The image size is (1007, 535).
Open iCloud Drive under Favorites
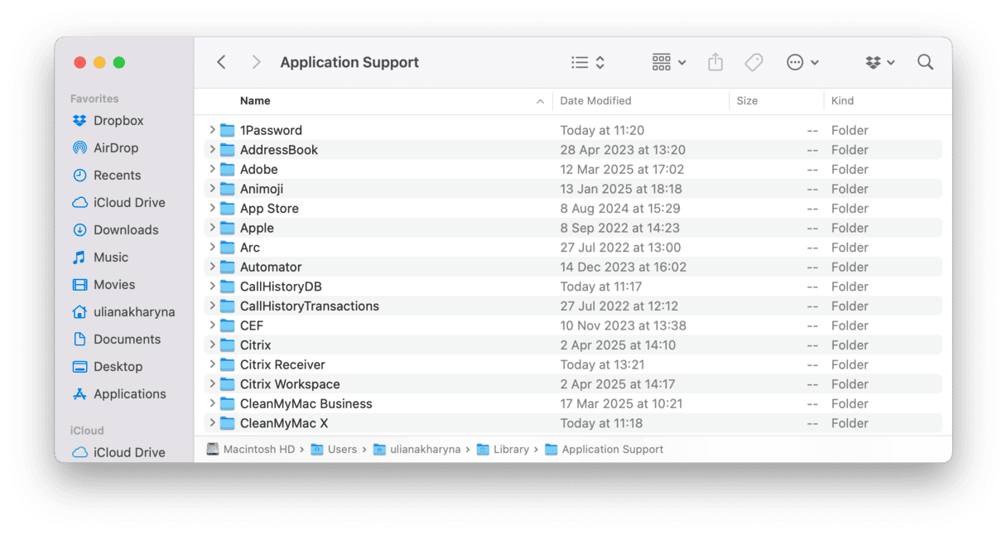[x=118, y=203]
